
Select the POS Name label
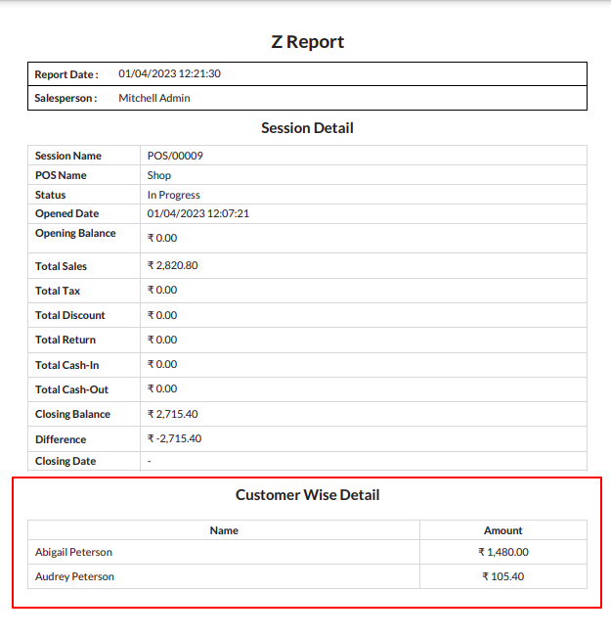[61, 175]
